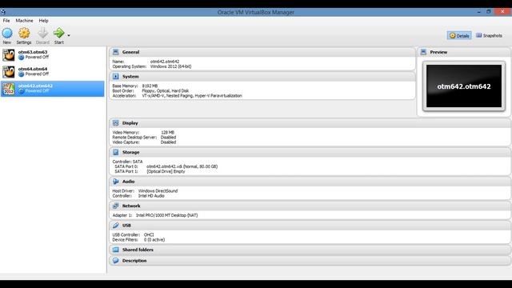This screenshot has height=288, width=512.
Task: Click the VirtualBox title bar app icon
Action: click(3, 12)
